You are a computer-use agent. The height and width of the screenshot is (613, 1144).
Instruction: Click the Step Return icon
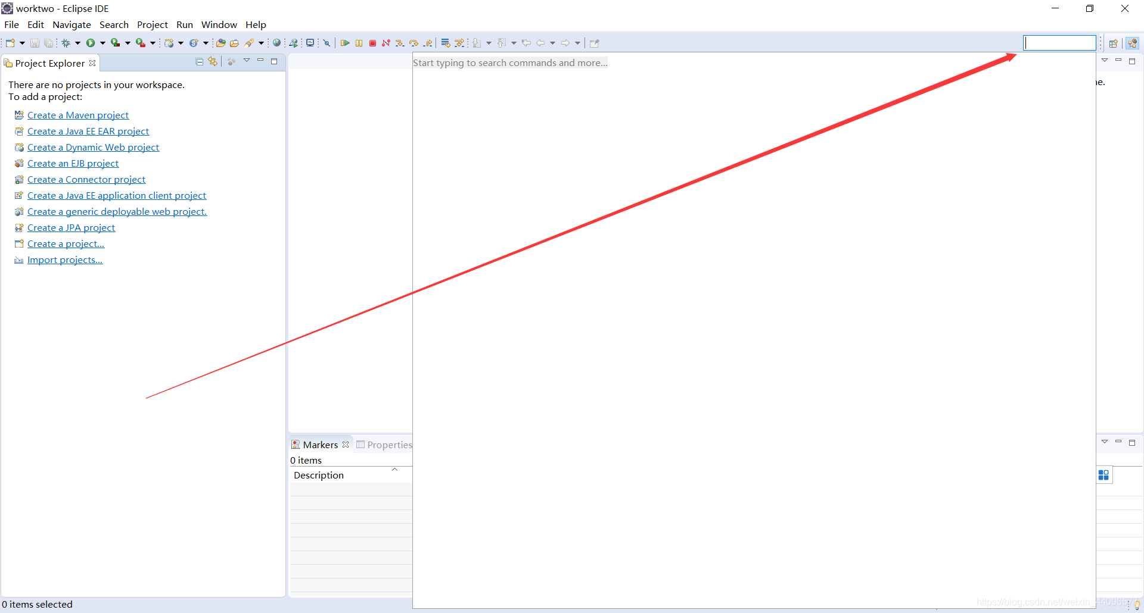pos(428,43)
